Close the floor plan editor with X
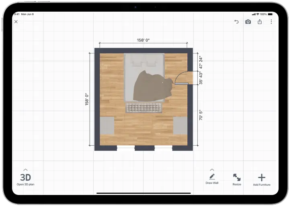This screenshot has height=207, width=291. (x=16, y=22)
